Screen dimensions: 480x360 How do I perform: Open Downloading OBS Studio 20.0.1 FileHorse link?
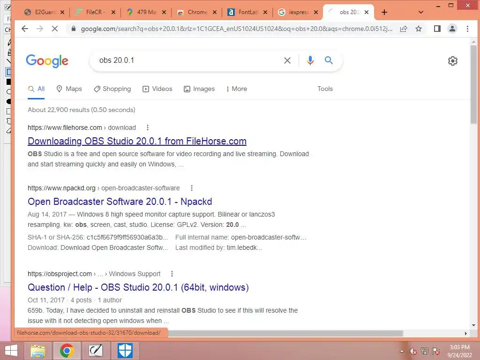click(x=137, y=141)
